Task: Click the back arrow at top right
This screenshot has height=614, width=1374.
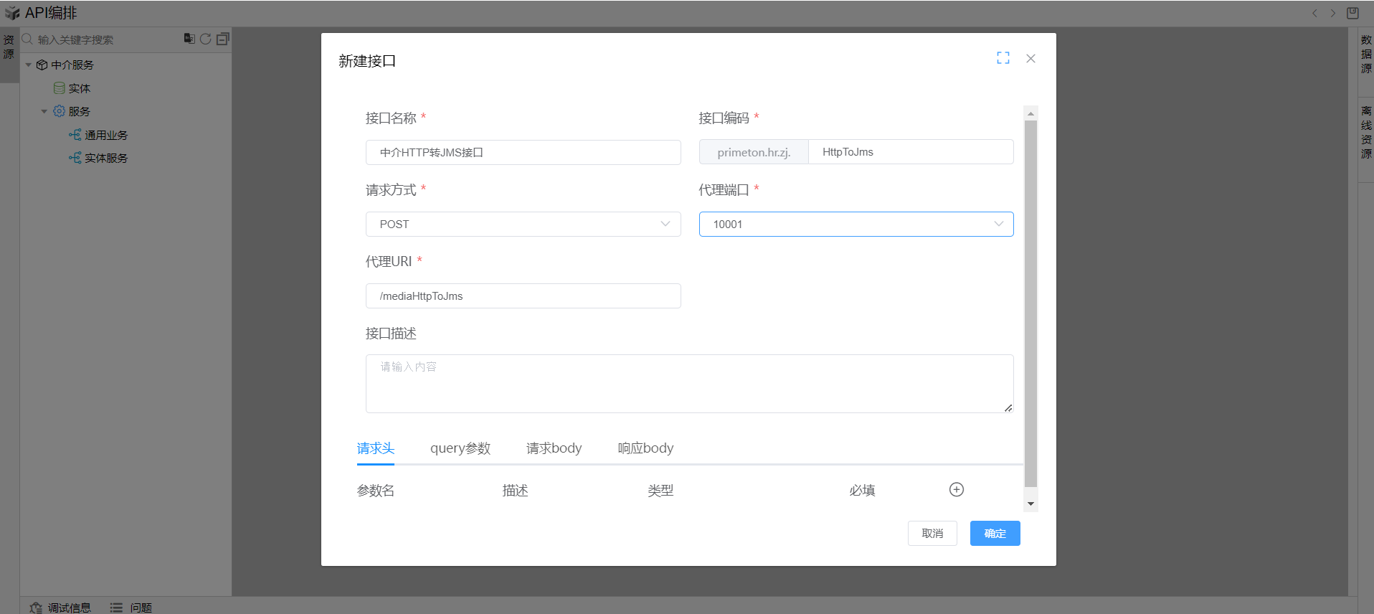Action: [x=1314, y=13]
